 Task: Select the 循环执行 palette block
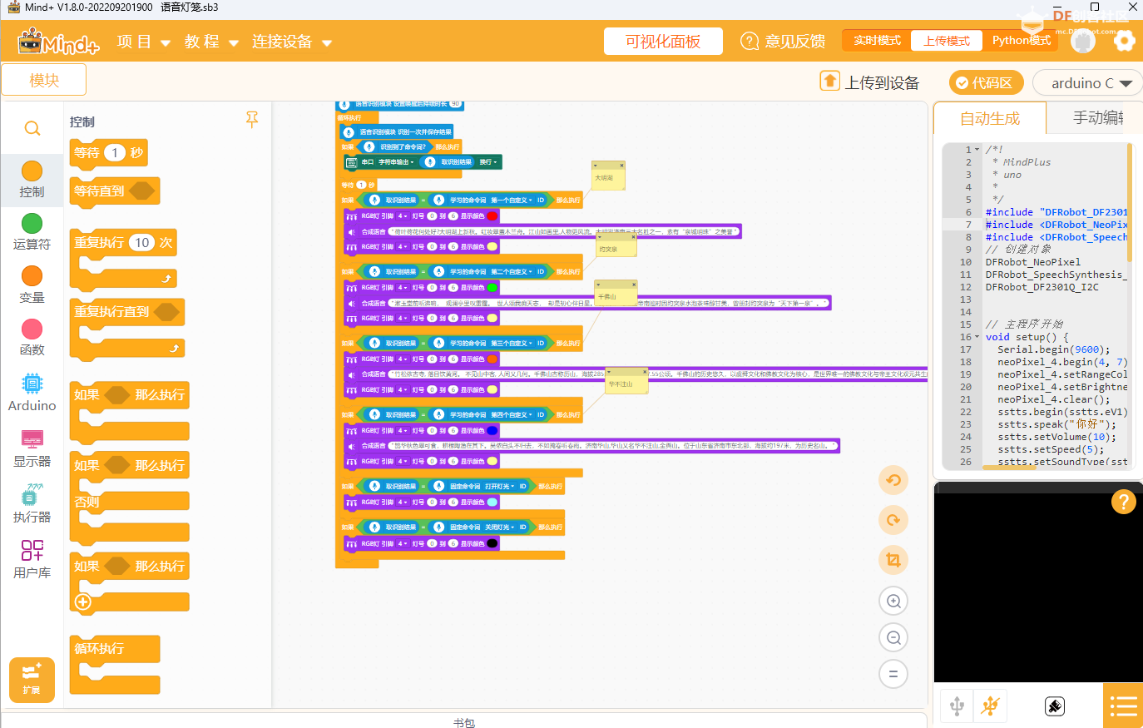point(115,664)
